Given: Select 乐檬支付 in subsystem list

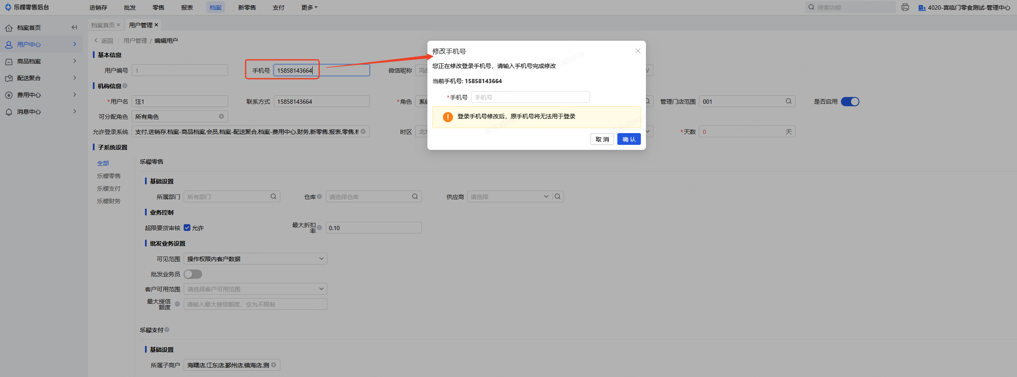Looking at the screenshot, I should point(109,188).
